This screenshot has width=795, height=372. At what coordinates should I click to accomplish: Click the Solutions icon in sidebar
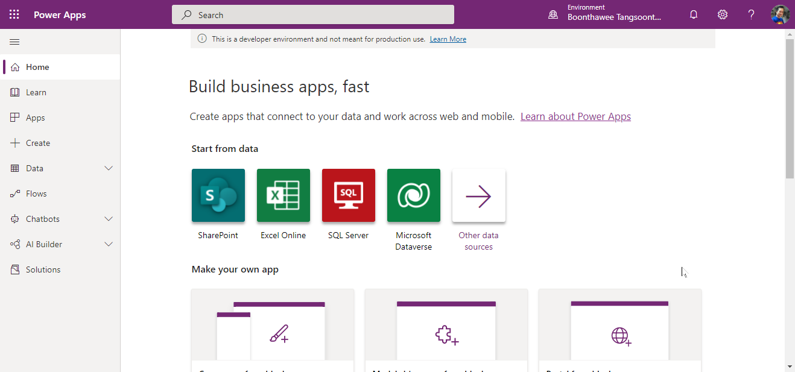[x=15, y=270]
